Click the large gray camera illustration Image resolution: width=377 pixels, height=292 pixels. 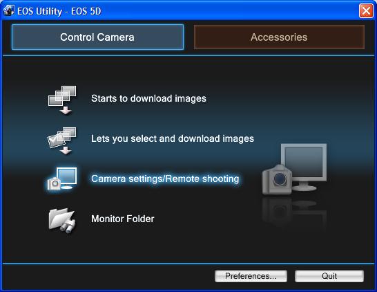[x=277, y=179]
